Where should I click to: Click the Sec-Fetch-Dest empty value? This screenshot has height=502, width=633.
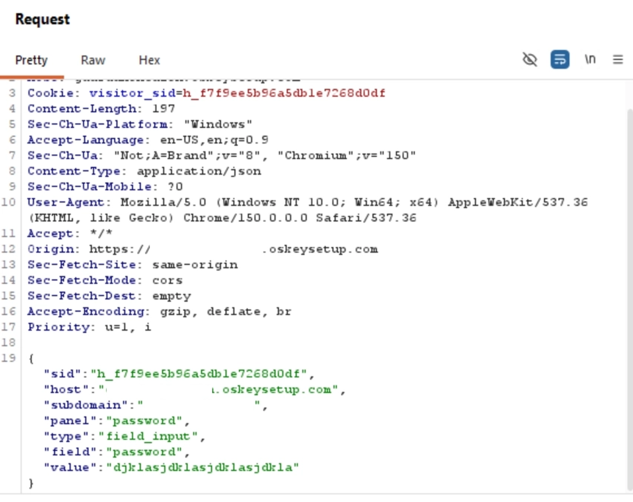pyautogui.click(x=171, y=296)
